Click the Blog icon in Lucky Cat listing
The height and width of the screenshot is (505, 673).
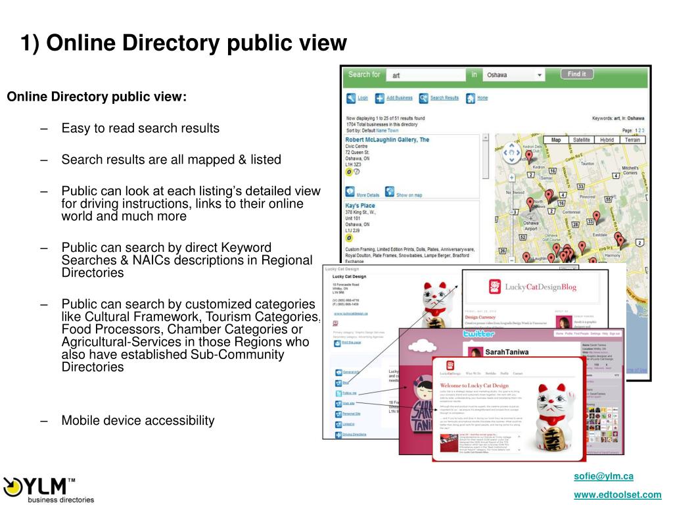point(338,383)
